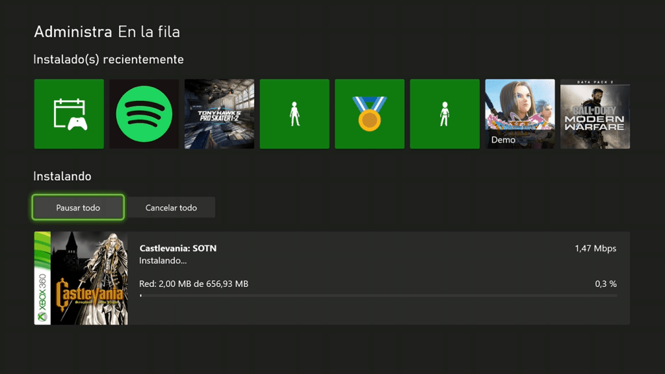Select the avatar tile left of the medal

click(294, 114)
